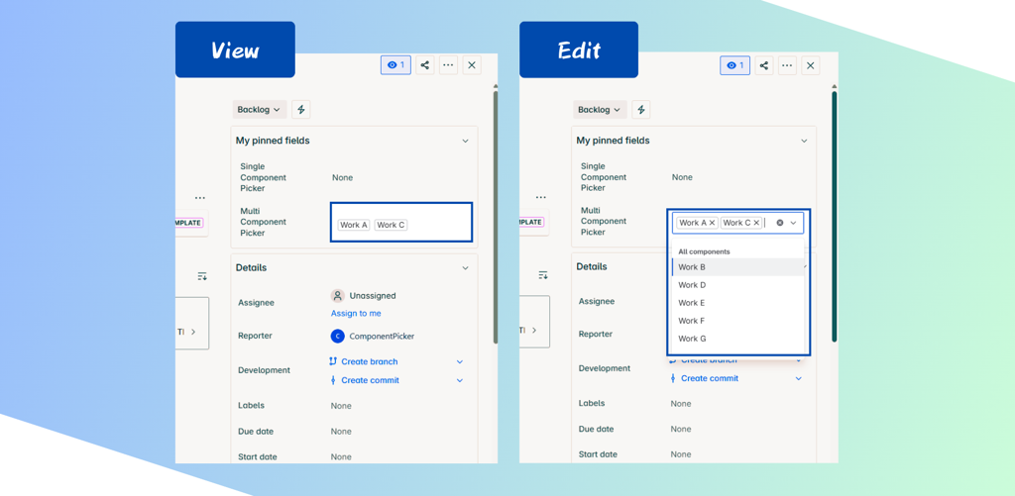The height and width of the screenshot is (496, 1015).
Task: Open the share icon in Edit panel
Action: pyautogui.click(x=764, y=65)
